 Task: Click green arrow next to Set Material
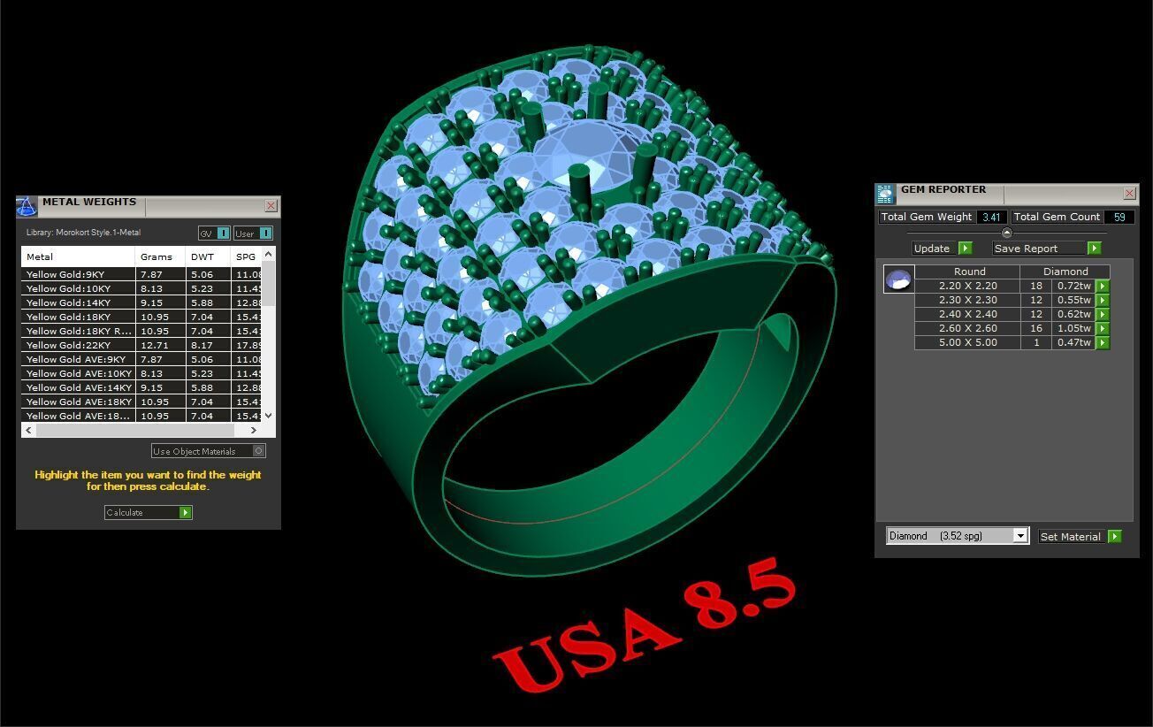click(x=1114, y=537)
